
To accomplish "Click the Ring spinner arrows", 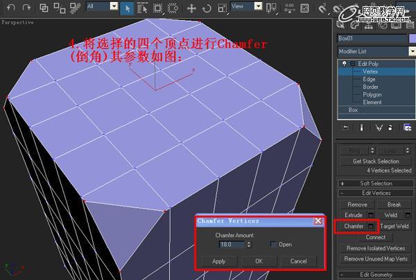I will click(372, 150).
